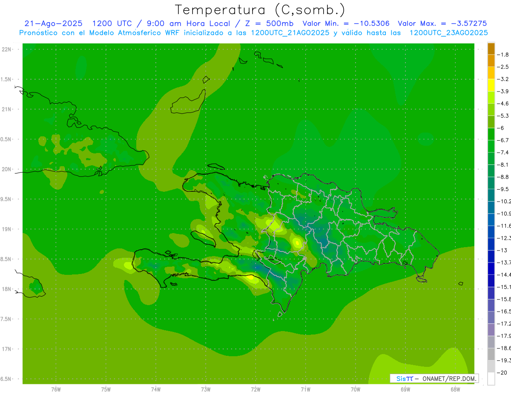This screenshot has width=511, height=395.
Task: Click the "-20" colorbar value
Action: point(503,373)
